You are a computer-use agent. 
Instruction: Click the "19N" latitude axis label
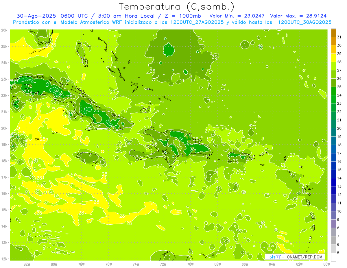[x=4, y=145]
